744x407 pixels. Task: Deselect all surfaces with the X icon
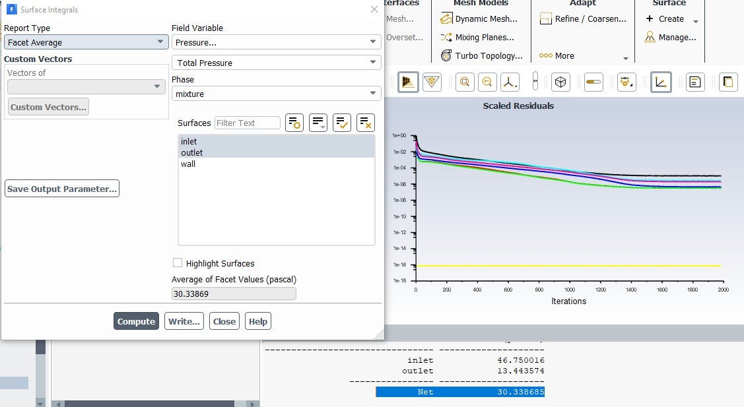(x=366, y=123)
